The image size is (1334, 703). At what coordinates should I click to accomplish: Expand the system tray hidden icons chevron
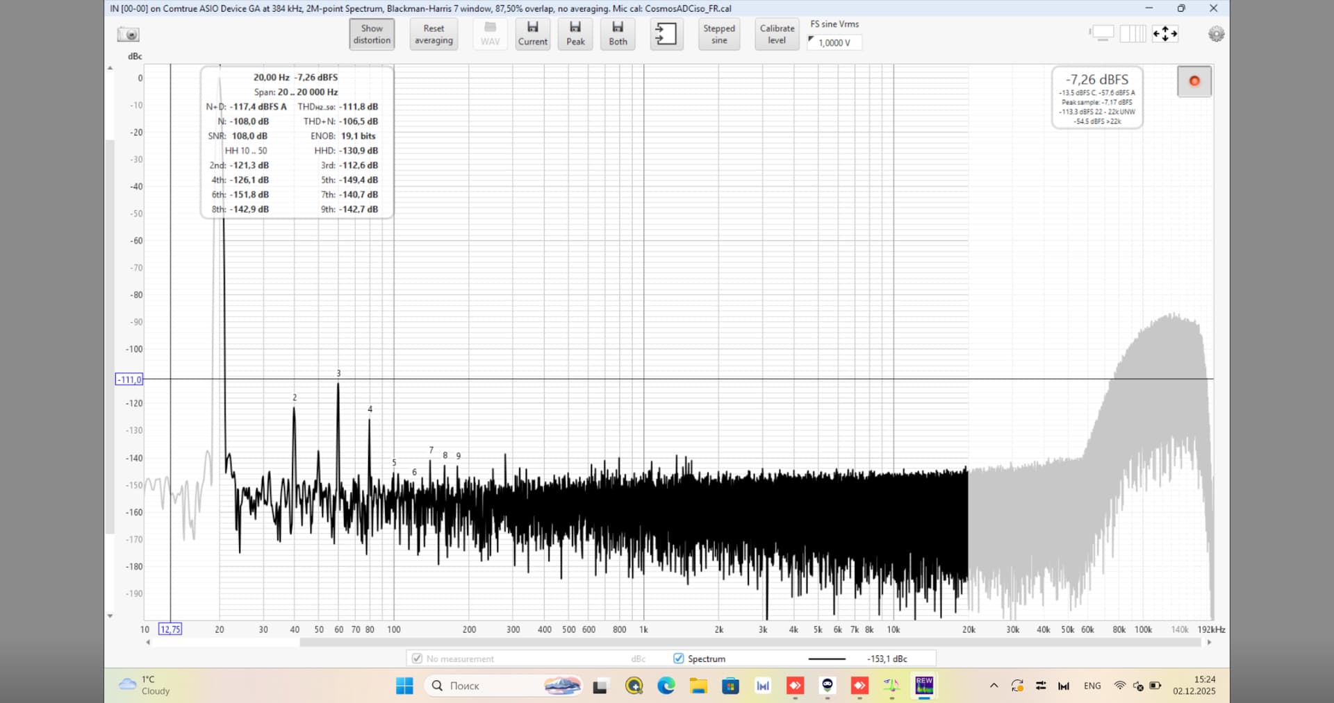(x=994, y=686)
